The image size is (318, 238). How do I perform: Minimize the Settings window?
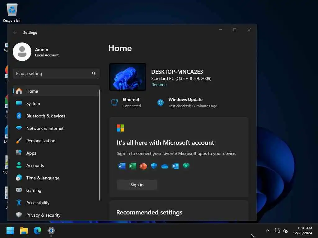[220, 30]
